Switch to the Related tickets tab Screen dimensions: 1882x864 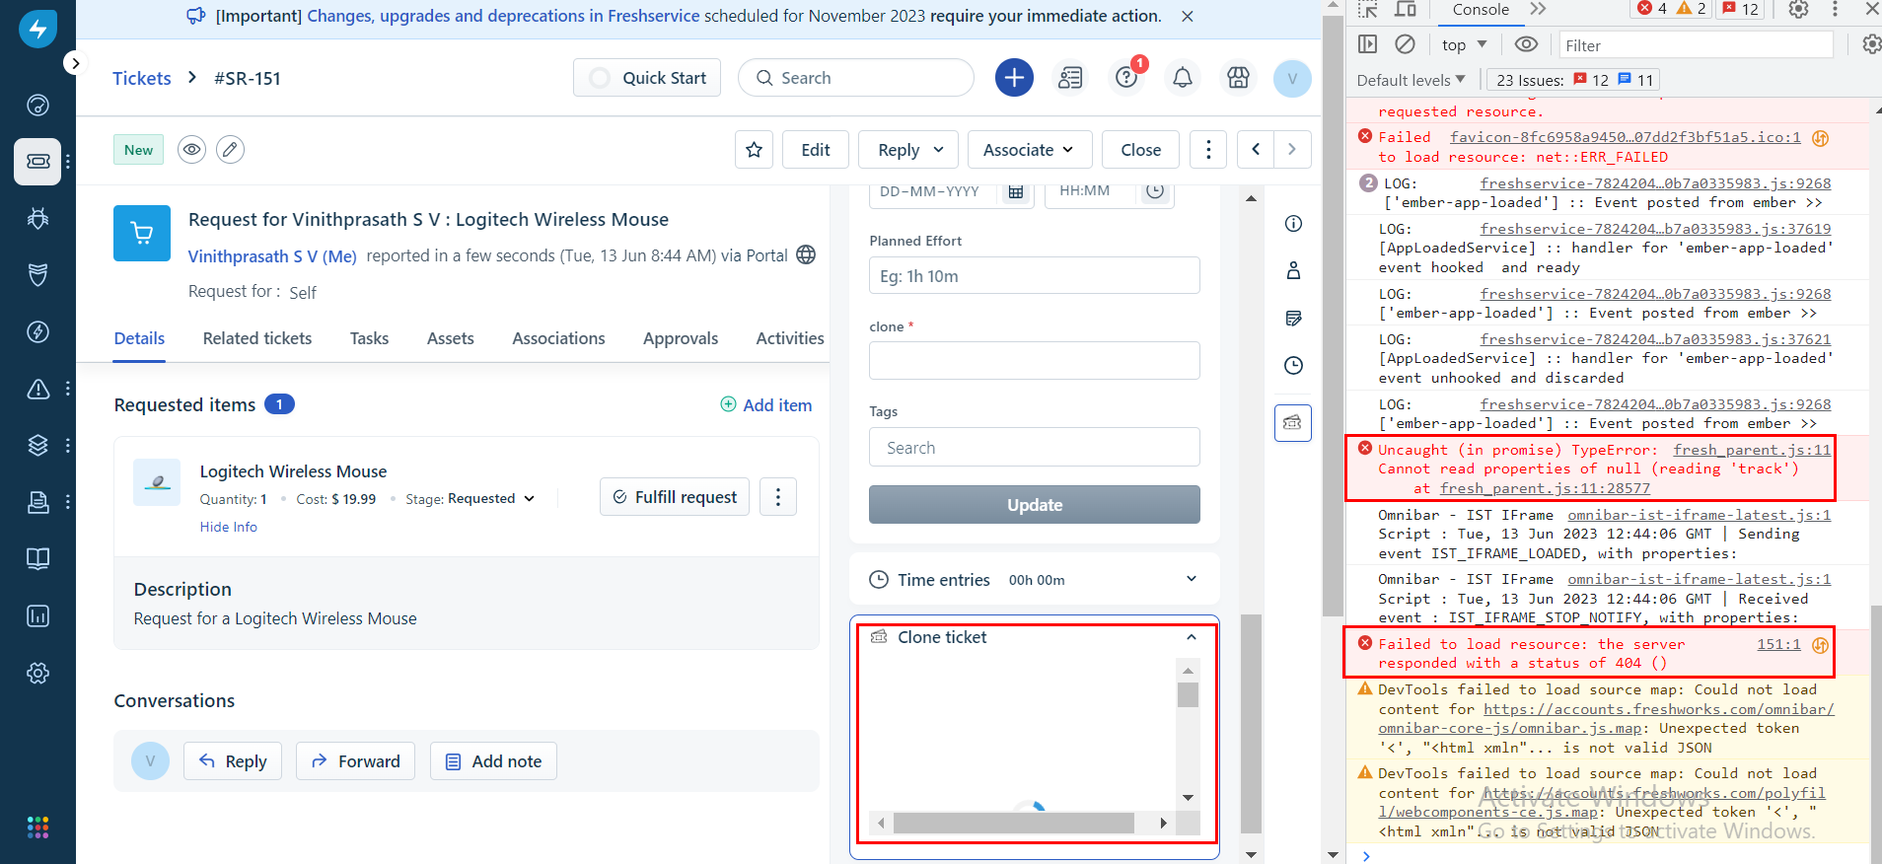click(x=257, y=338)
